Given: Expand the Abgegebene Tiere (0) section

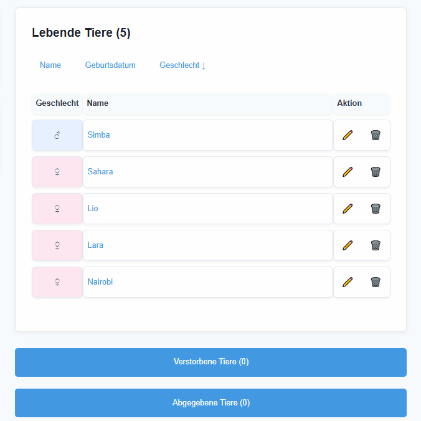Looking at the screenshot, I should (x=210, y=403).
